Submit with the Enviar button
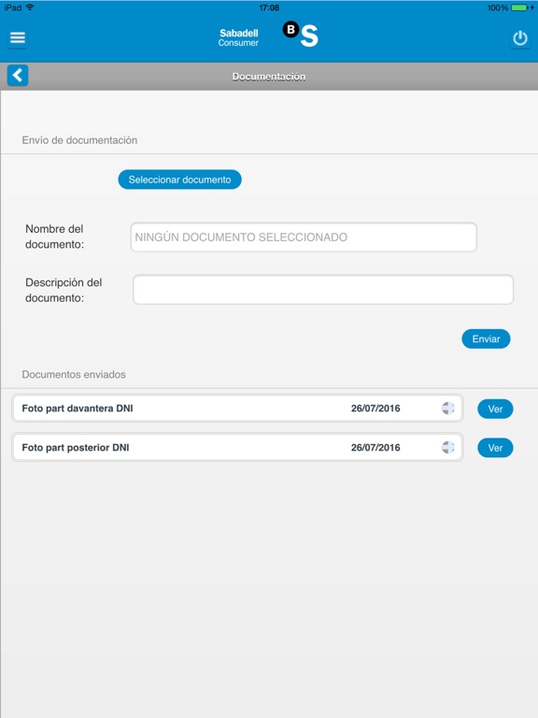Viewport: 538px width, 718px height. coord(486,338)
